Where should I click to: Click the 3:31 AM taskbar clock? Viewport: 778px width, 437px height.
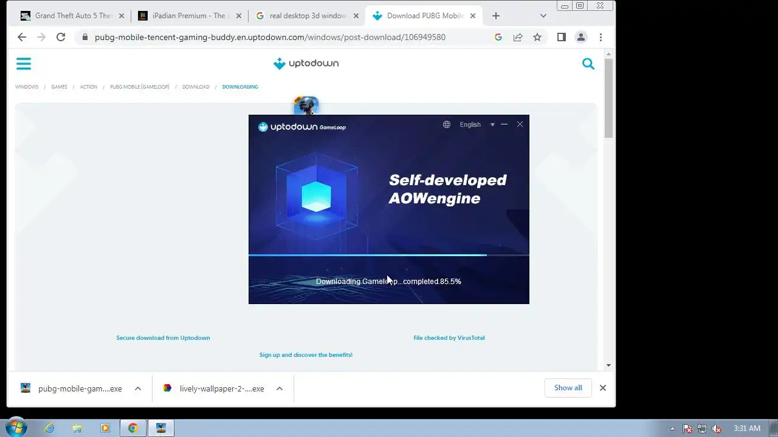point(747,429)
